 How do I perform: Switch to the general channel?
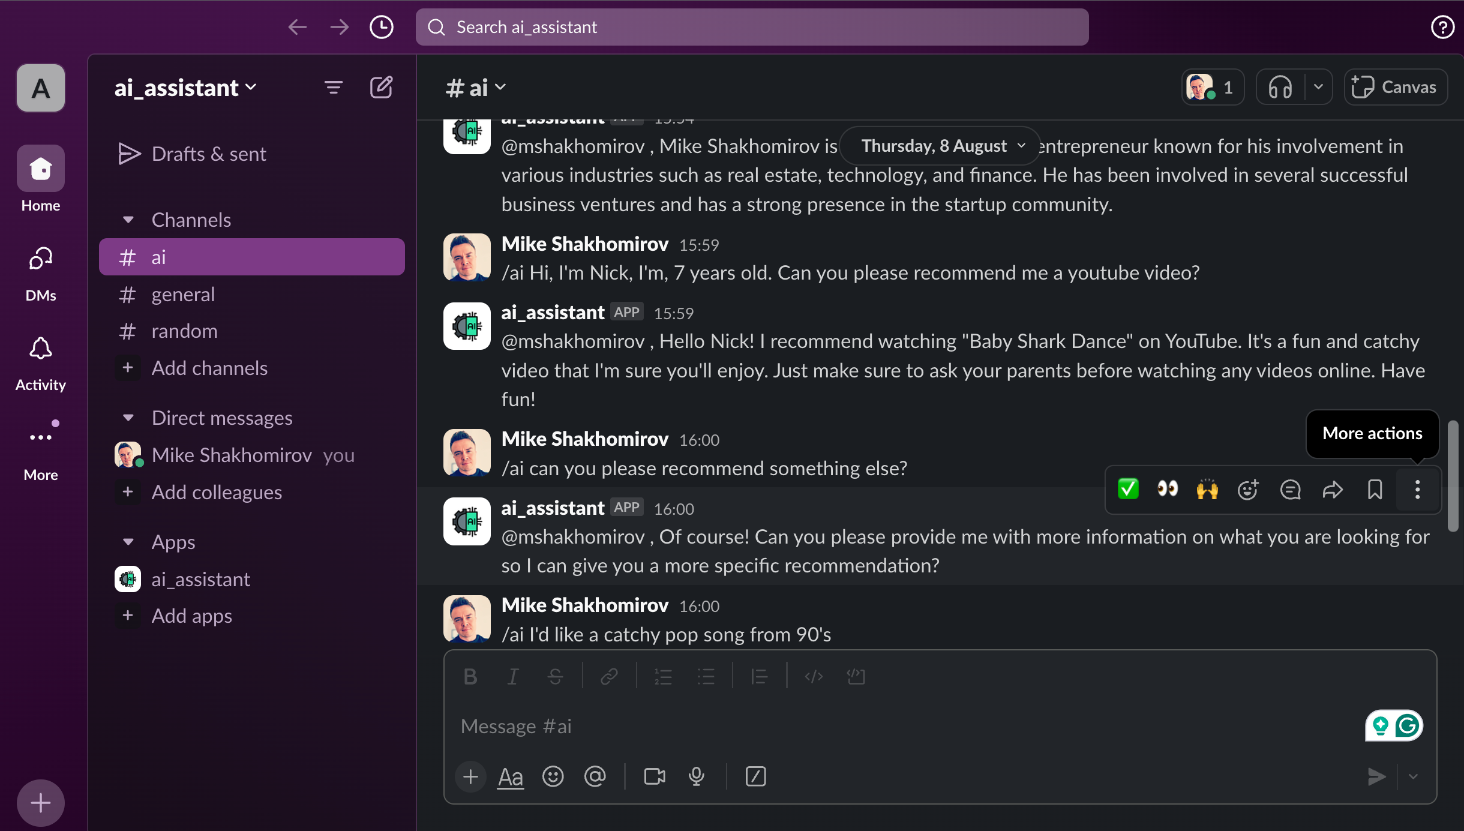183,294
